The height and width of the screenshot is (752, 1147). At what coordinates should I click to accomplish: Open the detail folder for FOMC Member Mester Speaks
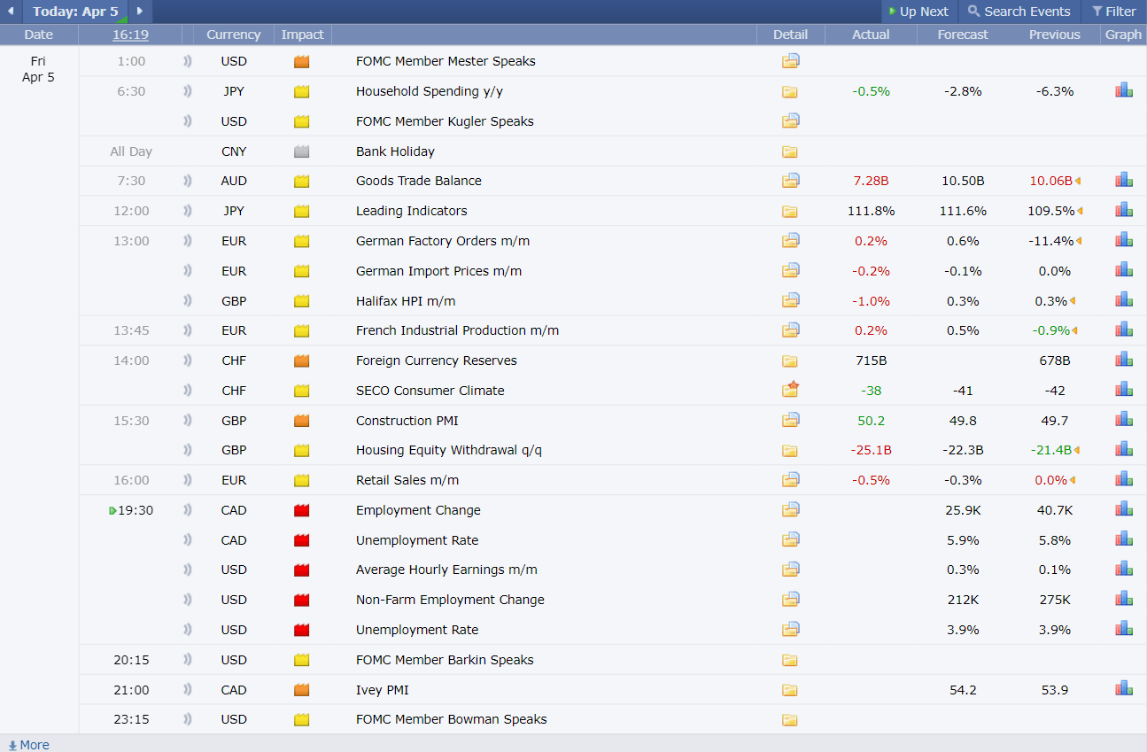click(790, 61)
